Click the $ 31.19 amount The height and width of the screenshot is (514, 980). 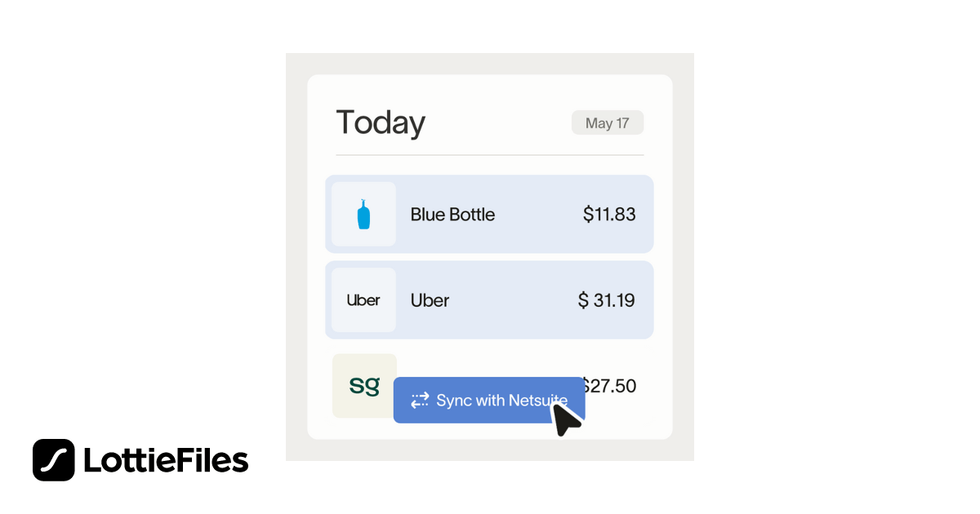click(606, 300)
